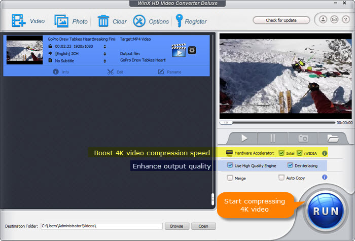Open the Options settings
355x241 pixels.
(139, 21)
